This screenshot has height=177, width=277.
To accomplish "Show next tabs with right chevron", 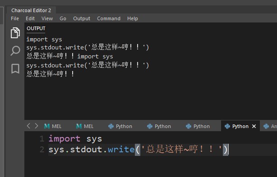I will pos(37,126).
